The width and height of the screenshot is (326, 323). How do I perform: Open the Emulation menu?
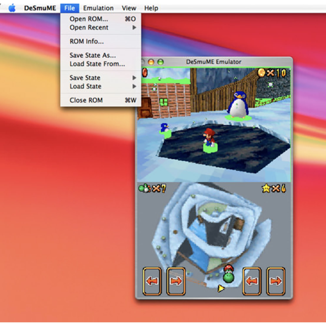click(x=98, y=8)
